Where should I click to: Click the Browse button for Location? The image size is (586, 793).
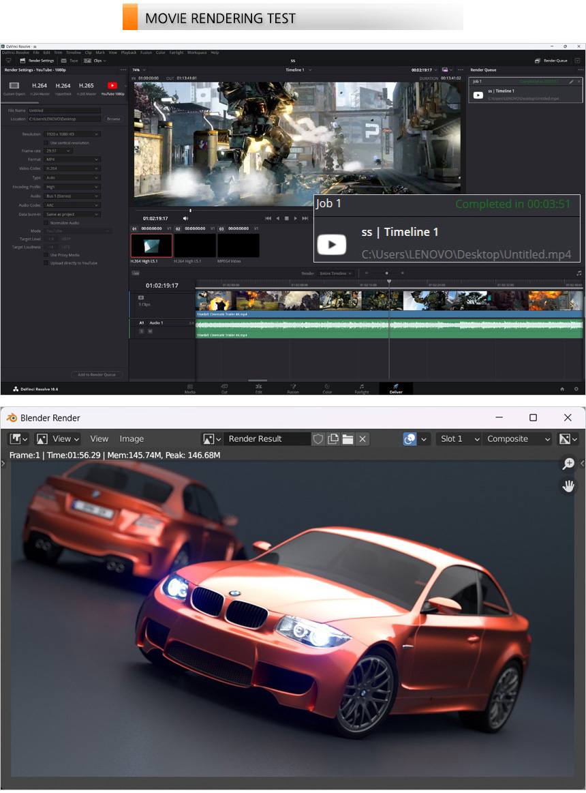point(113,119)
